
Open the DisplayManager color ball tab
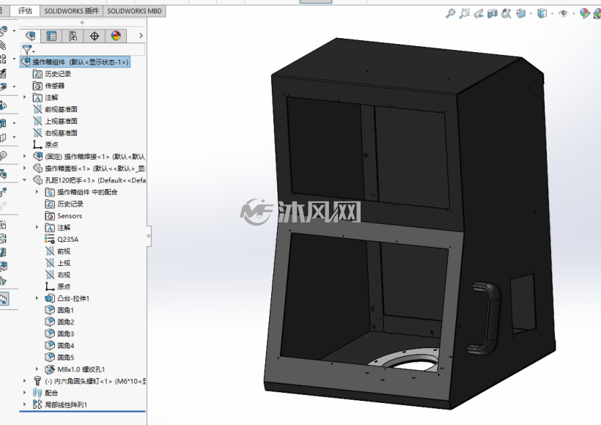pyautogui.click(x=116, y=36)
